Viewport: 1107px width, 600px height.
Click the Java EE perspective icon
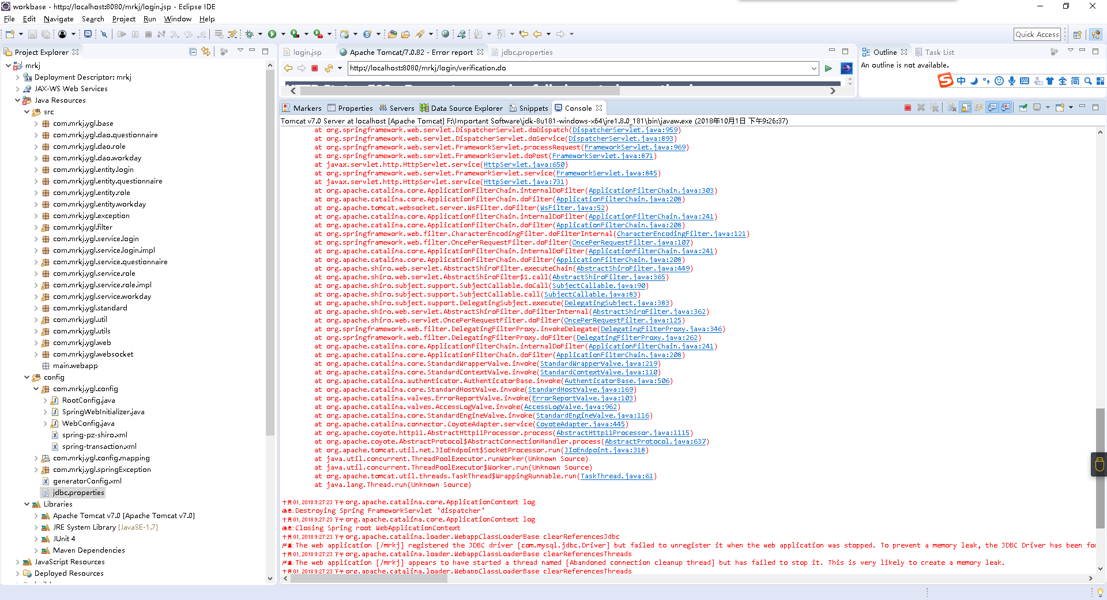pos(1095,35)
